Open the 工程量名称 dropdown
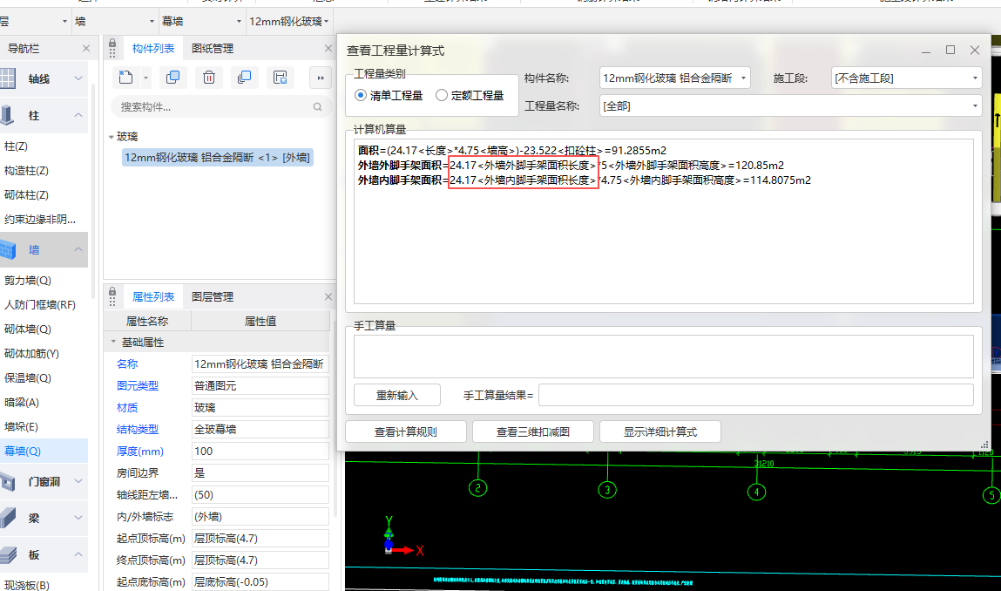 click(x=790, y=106)
